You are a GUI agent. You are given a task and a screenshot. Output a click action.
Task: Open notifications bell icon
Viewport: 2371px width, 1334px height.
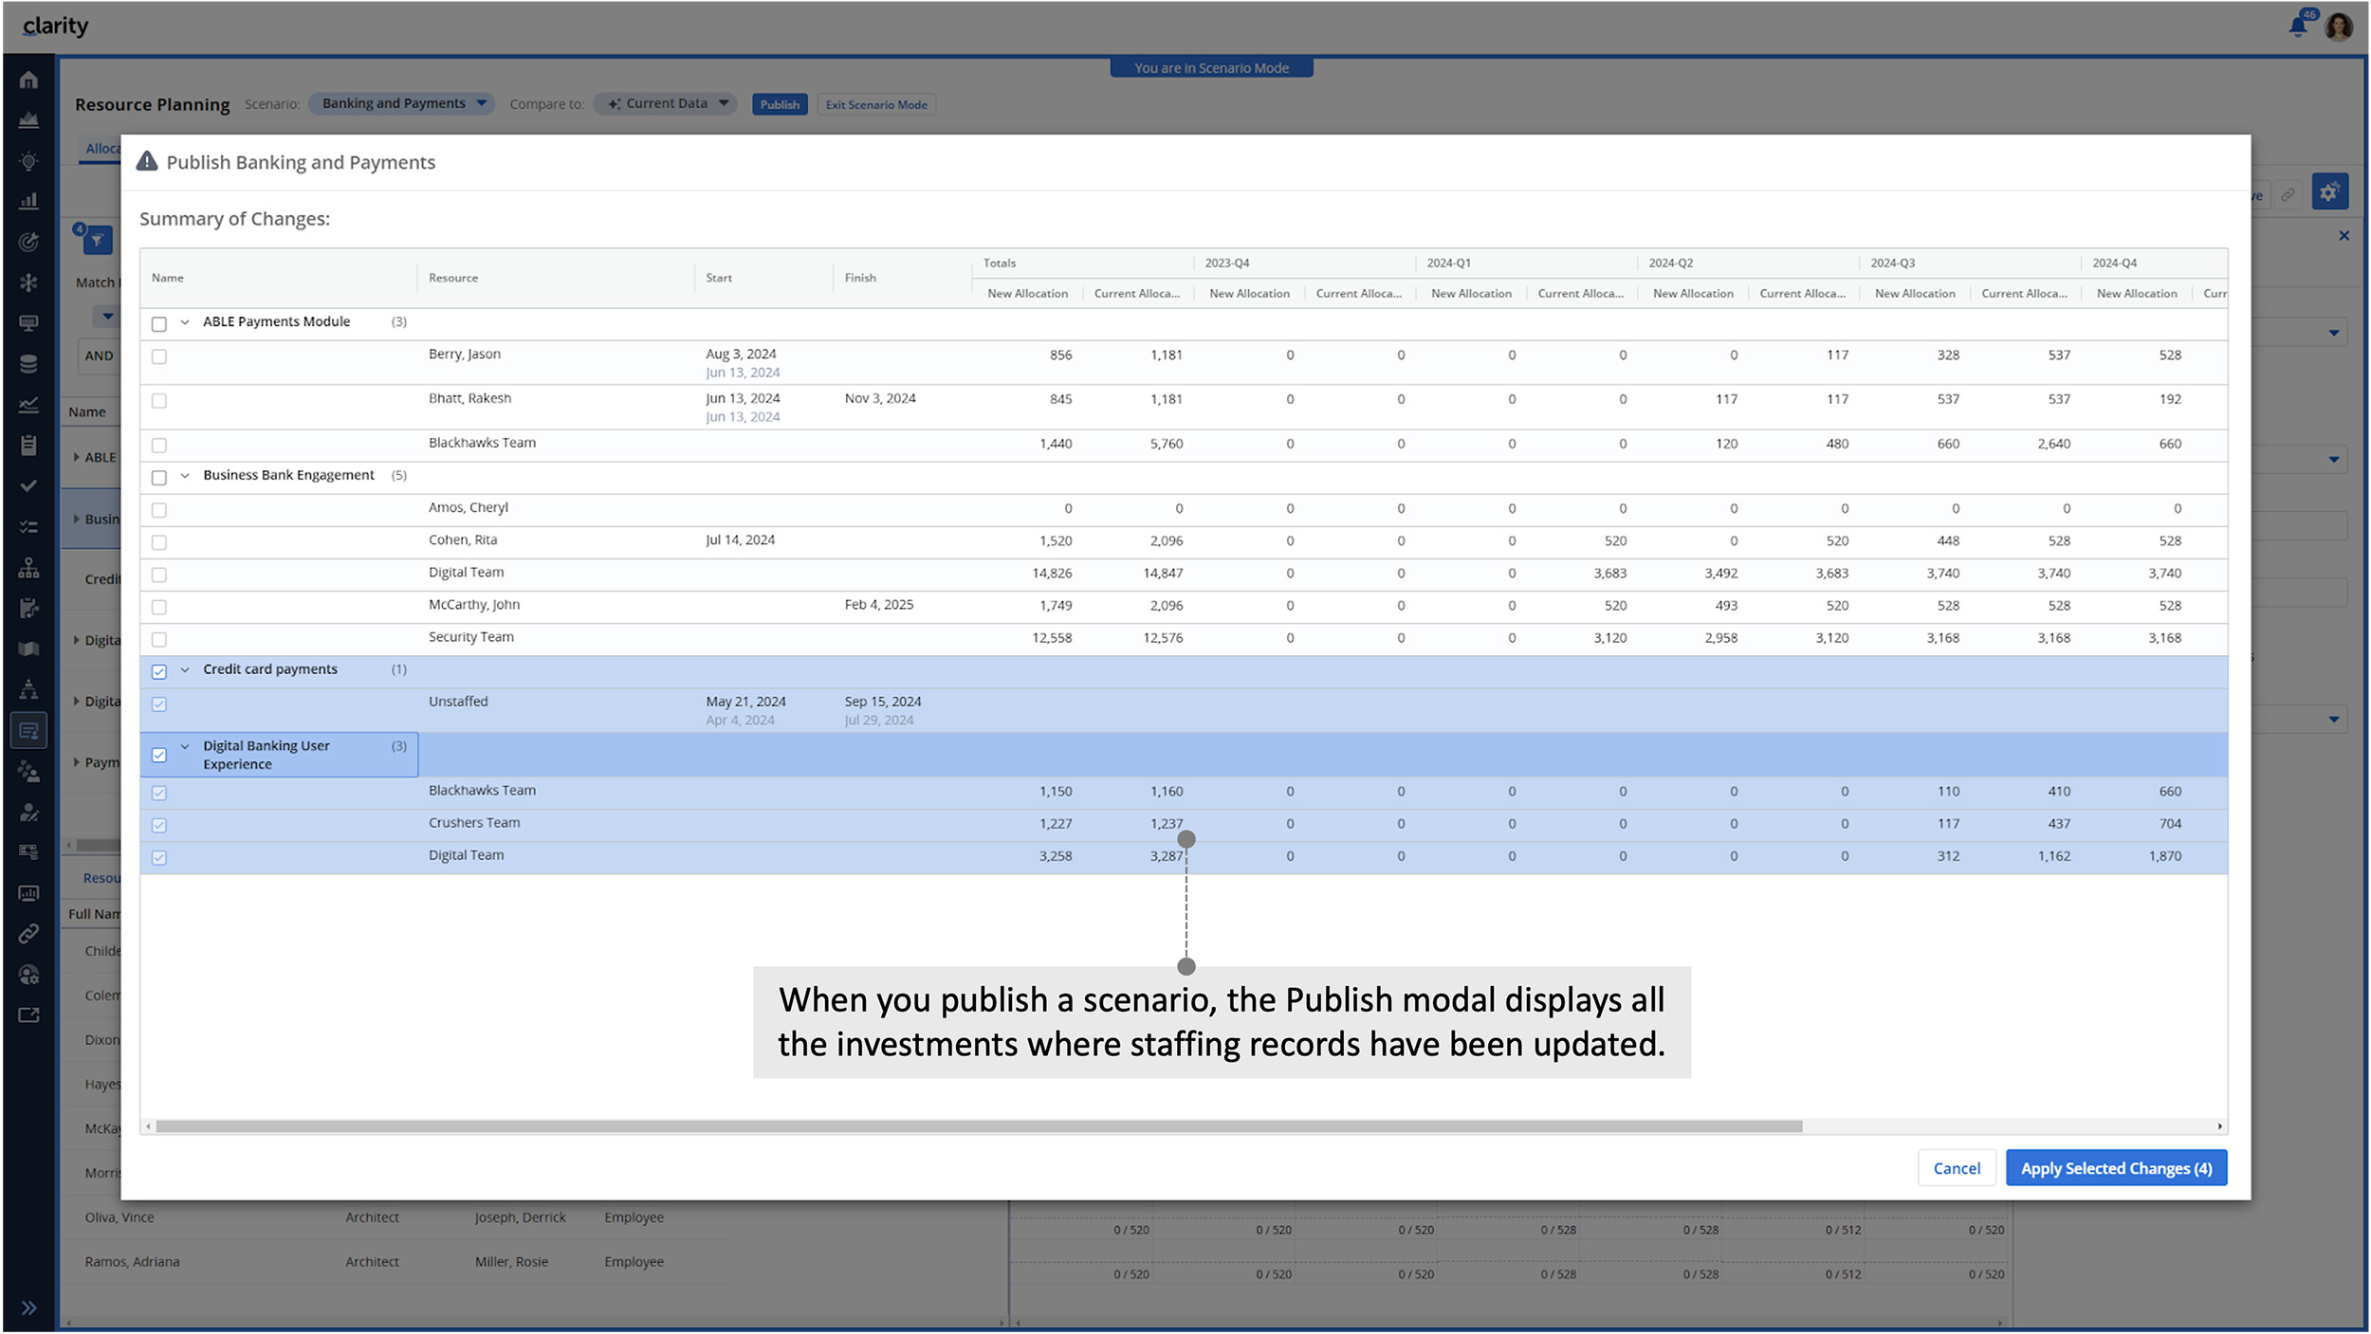pyautogui.click(x=2299, y=26)
